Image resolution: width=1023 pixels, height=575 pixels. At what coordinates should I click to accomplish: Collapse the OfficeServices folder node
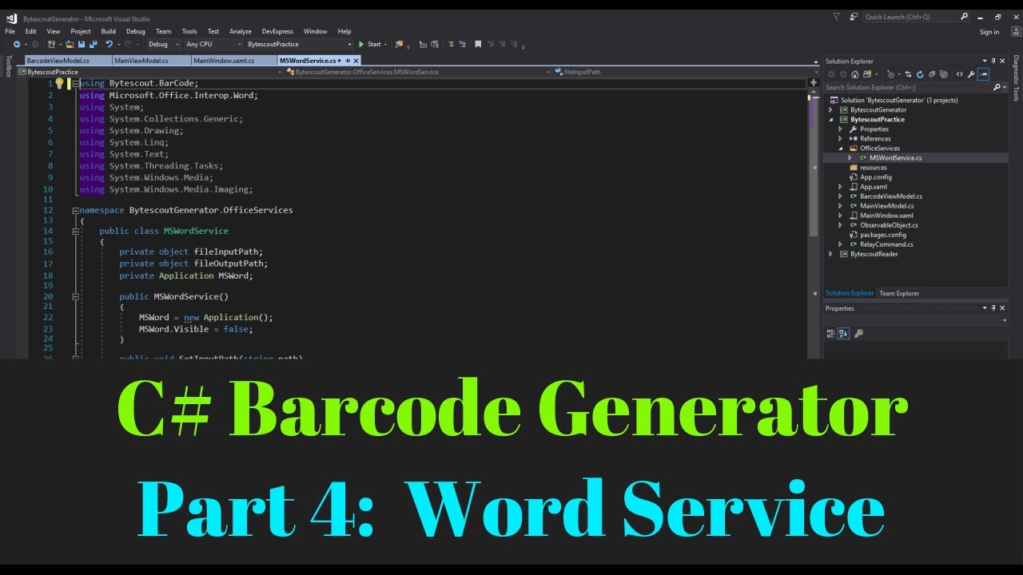click(x=841, y=148)
